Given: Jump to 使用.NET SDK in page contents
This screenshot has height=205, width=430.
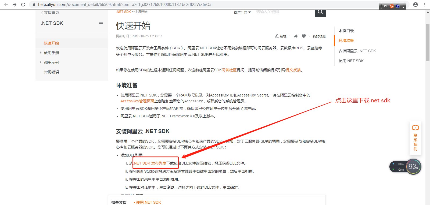Looking at the screenshot, I should tap(351, 61).
